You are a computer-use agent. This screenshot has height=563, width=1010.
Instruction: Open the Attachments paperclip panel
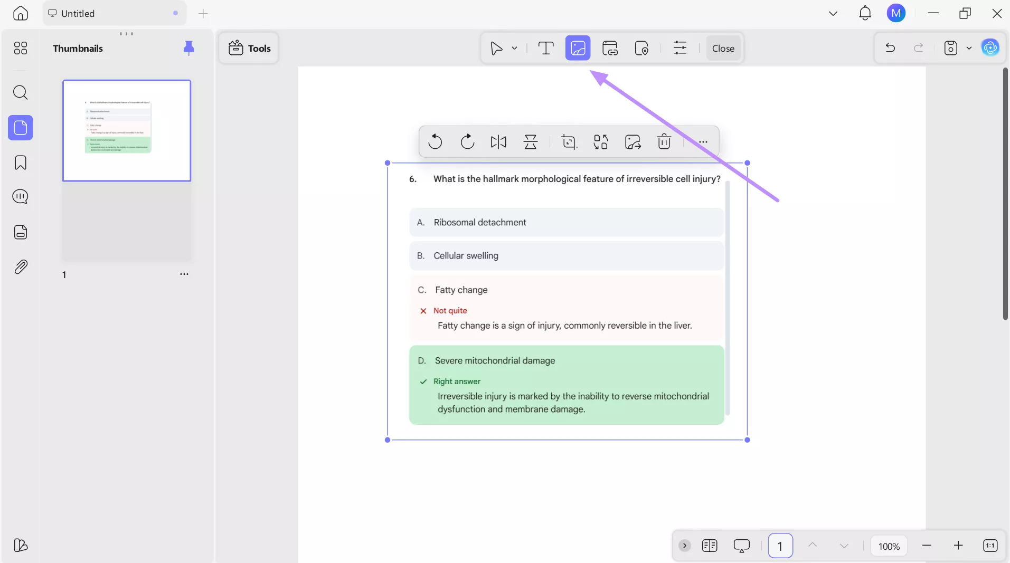pyautogui.click(x=21, y=267)
